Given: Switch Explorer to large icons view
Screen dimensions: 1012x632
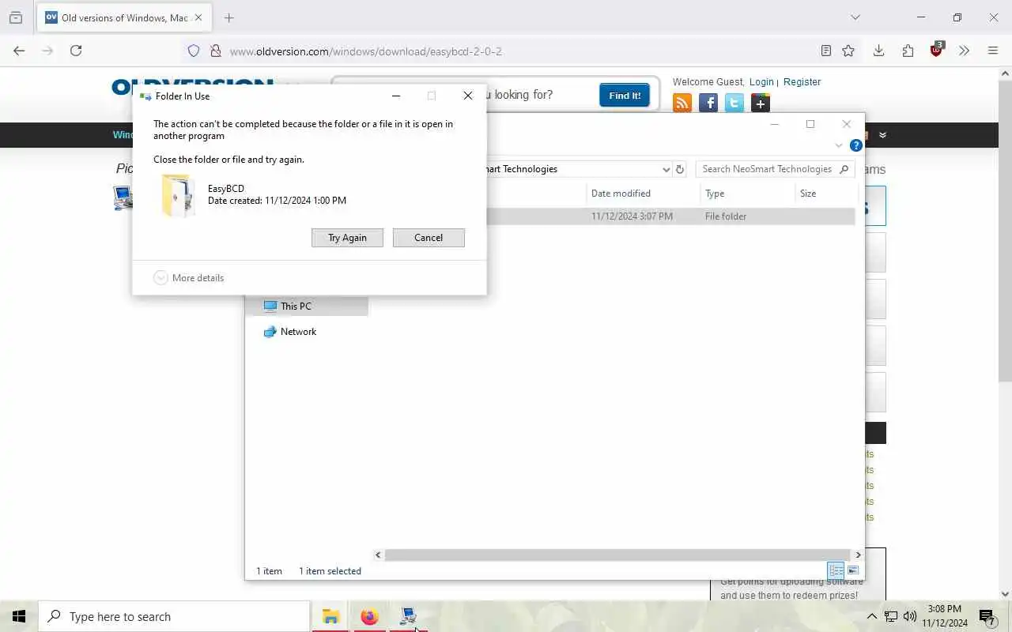Looking at the screenshot, I should [853, 570].
